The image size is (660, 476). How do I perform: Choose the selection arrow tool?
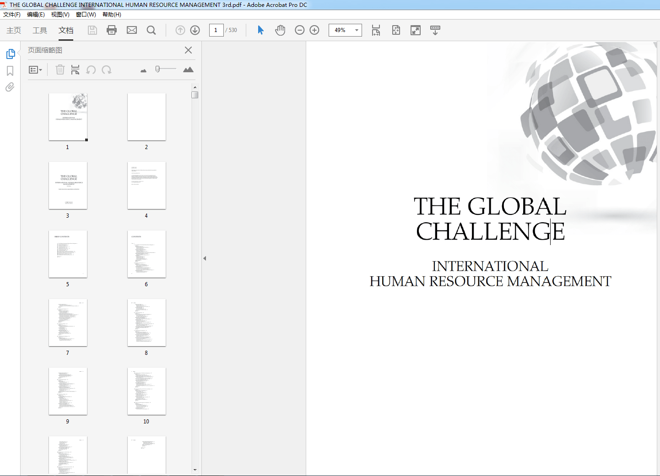[x=260, y=30]
